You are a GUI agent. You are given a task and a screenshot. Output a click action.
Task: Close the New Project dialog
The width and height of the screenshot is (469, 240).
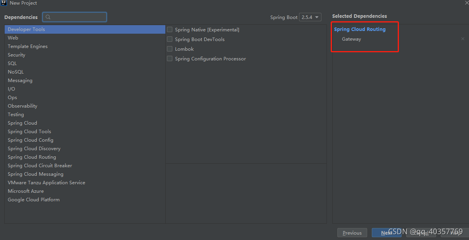(466, 3)
